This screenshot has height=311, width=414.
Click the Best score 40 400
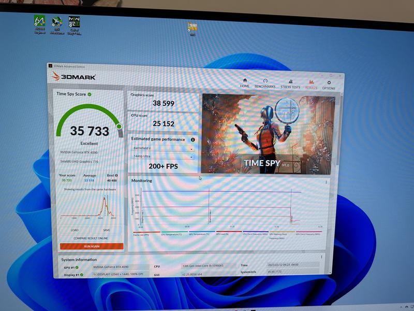(112, 180)
